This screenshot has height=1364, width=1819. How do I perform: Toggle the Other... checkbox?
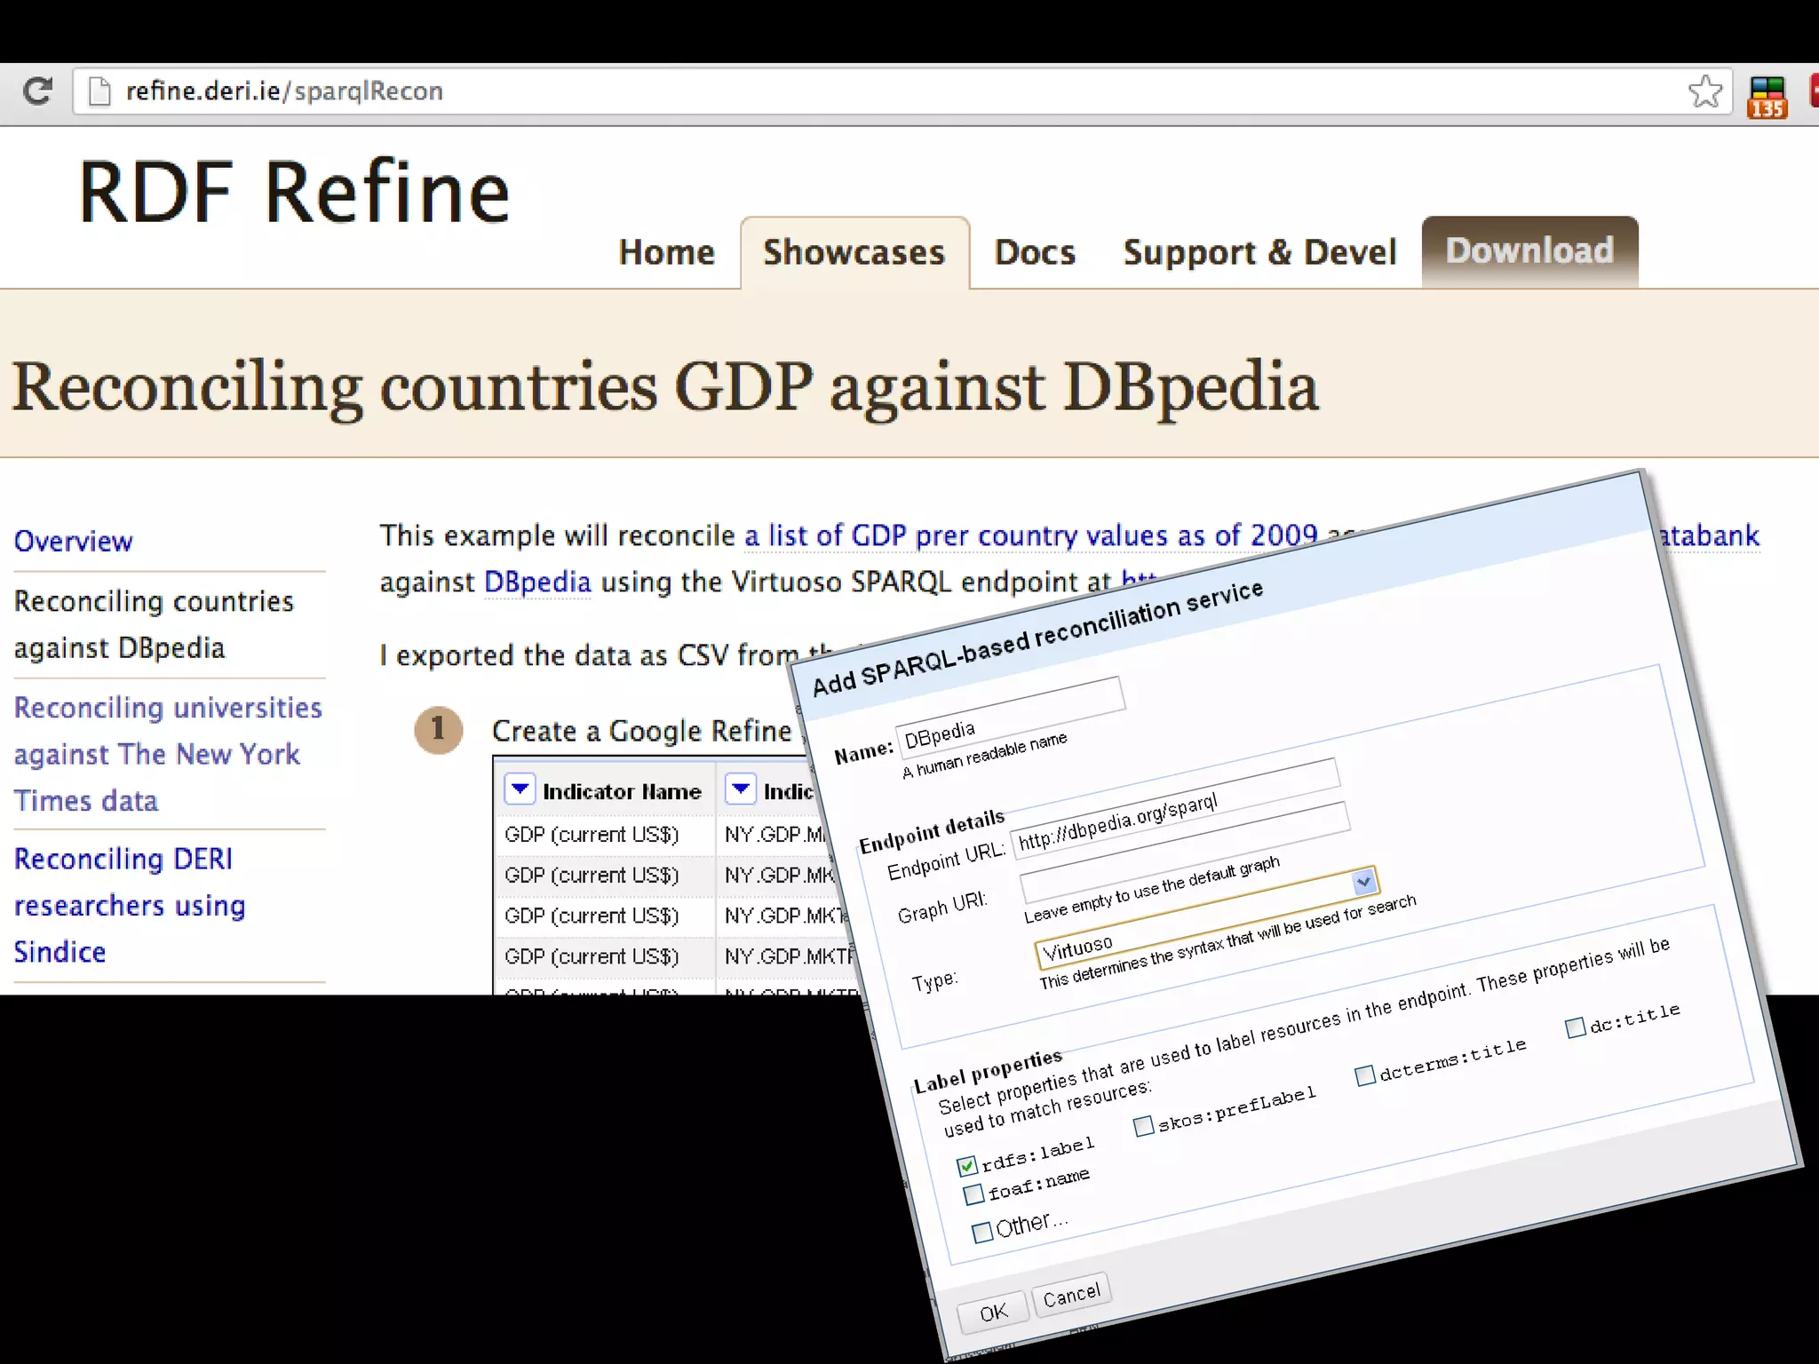point(982,1232)
